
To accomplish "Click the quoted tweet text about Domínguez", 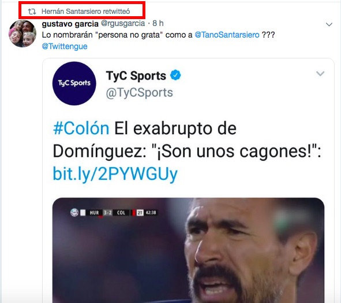I will point(187,151).
